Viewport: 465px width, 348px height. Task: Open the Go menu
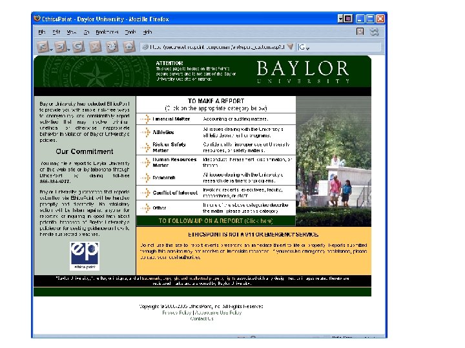click(87, 32)
